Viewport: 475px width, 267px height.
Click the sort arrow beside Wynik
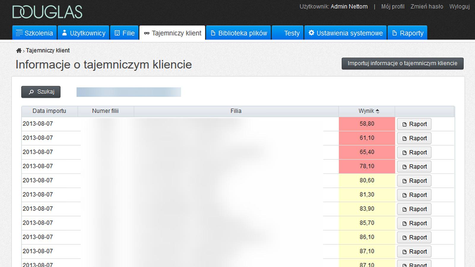(x=377, y=111)
